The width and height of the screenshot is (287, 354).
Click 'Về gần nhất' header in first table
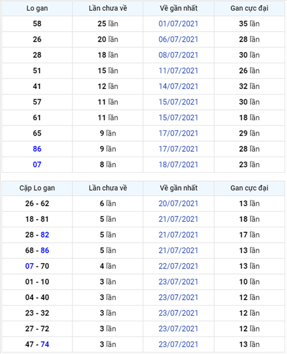click(x=178, y=8)
